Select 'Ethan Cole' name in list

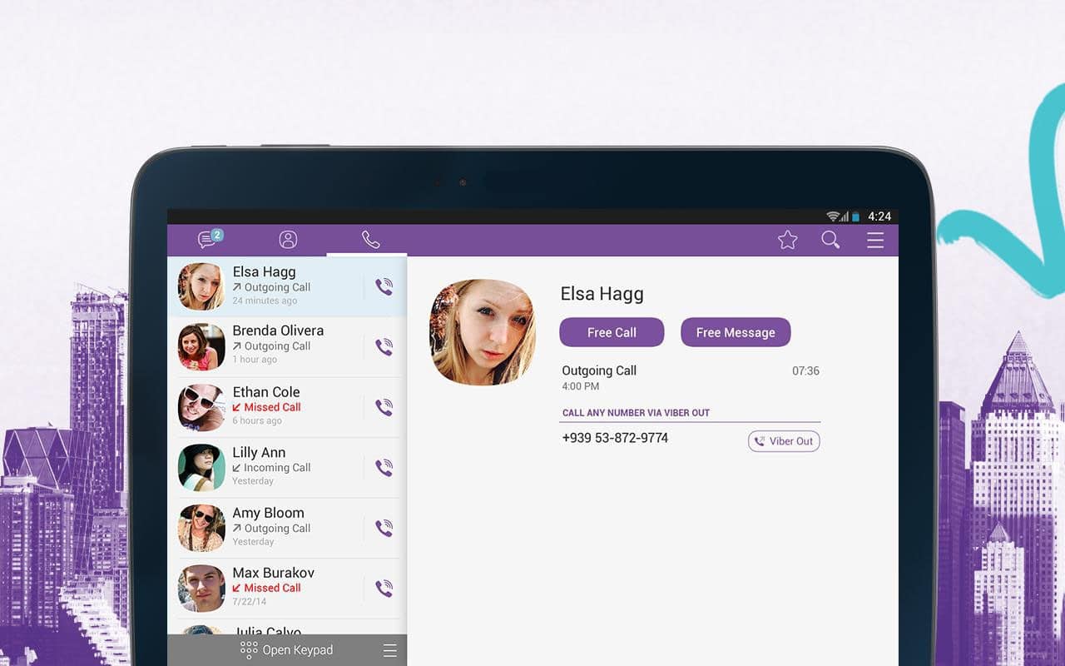coord(266,391)
